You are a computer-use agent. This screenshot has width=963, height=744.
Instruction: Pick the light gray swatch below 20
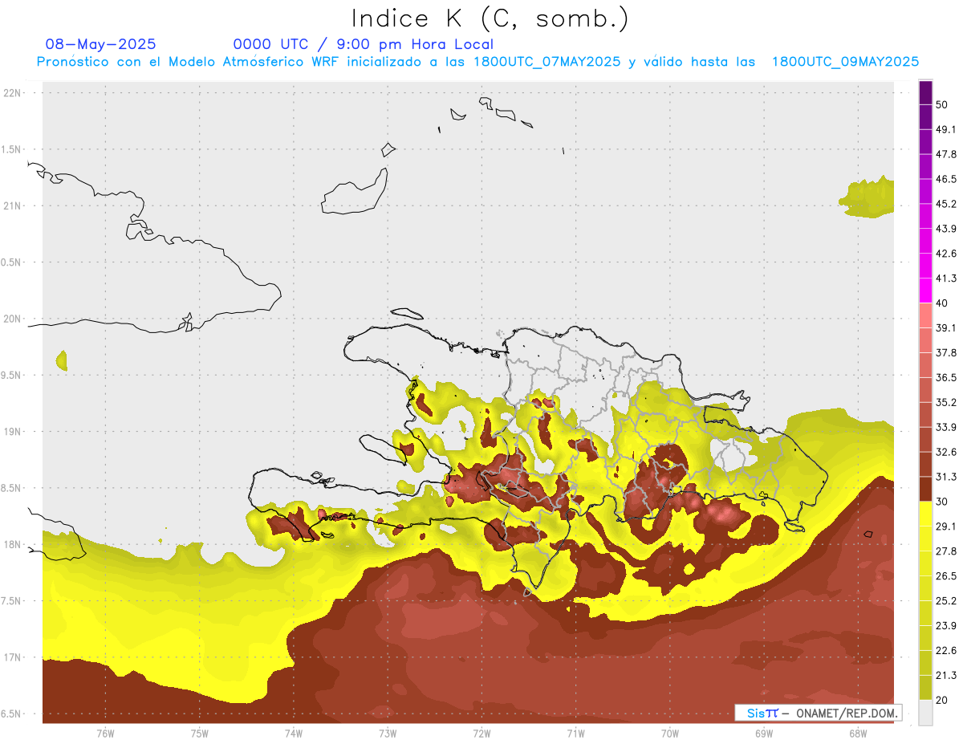point(925,713)
